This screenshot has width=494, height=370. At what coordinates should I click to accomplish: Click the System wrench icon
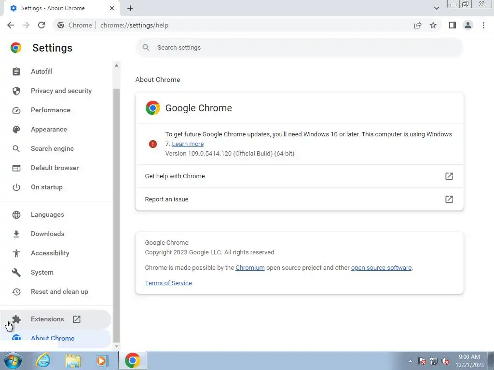click(16, 273)
